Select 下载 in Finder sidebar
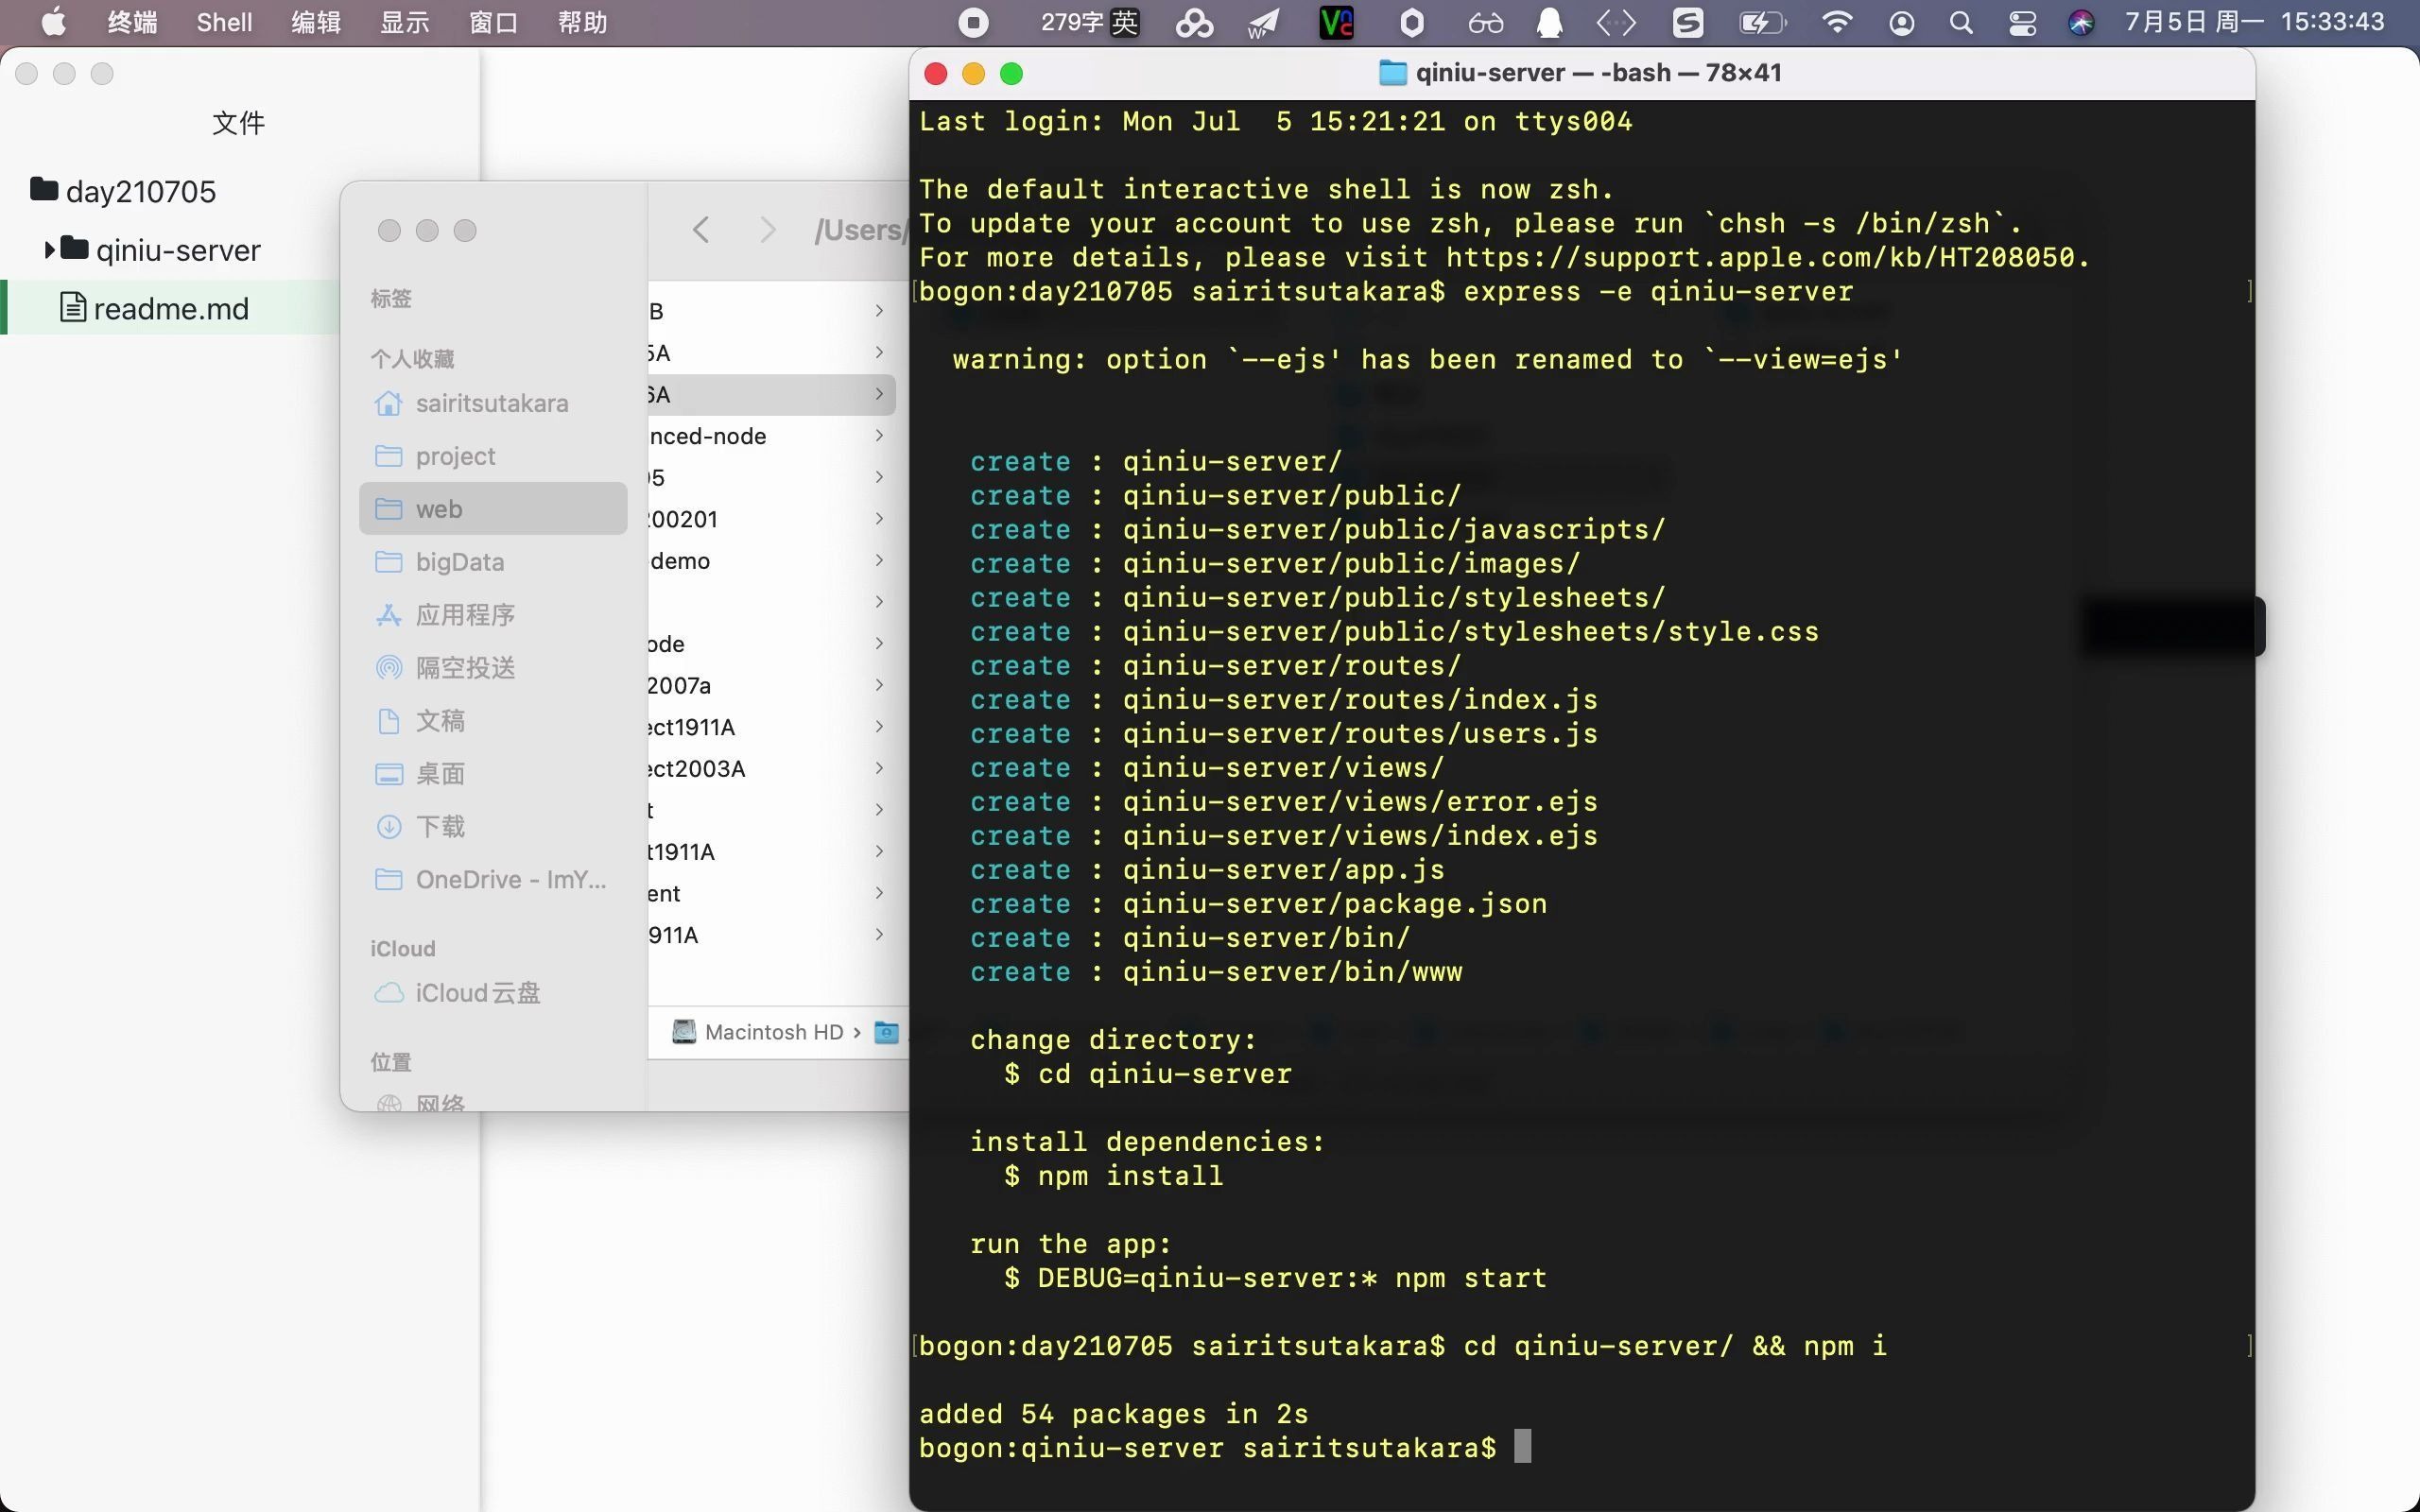 [440, 826]
